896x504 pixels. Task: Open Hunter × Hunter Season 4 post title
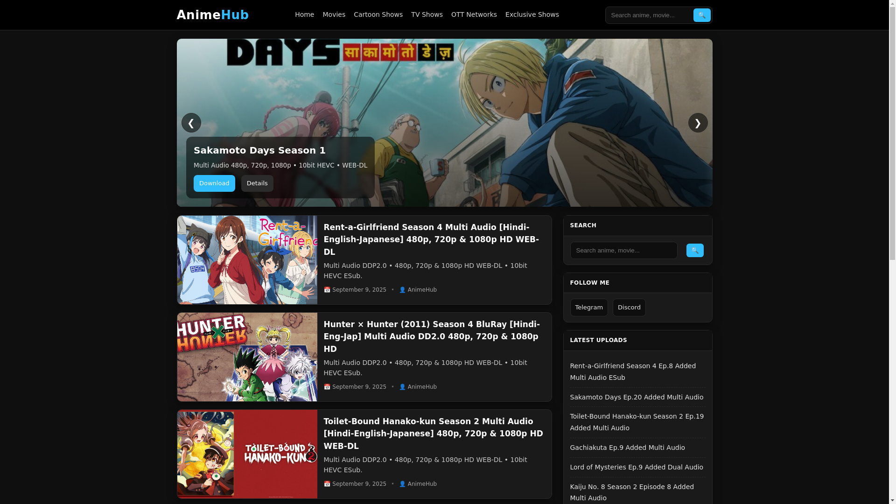point(432,336)
